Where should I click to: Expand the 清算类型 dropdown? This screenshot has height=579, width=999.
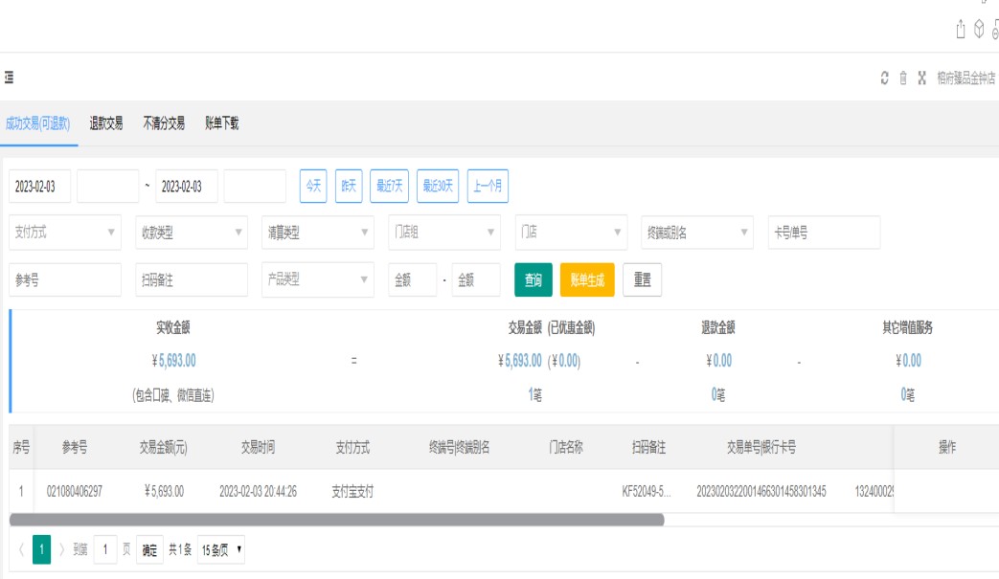tap(317, 233)
